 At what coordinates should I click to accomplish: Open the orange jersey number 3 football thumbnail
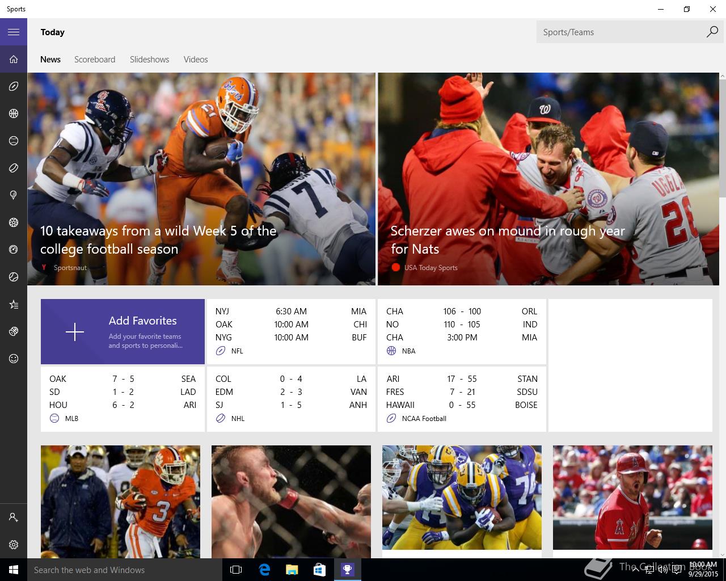pos(120,502)
